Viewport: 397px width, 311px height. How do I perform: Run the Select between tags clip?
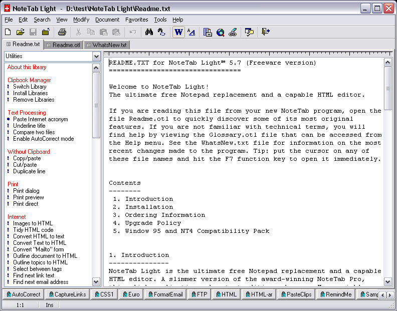click(37, 269)
